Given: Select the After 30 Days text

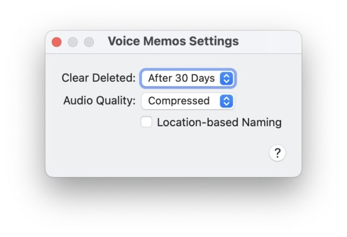Looking at the screenshot, I should [x=181, y=78].
